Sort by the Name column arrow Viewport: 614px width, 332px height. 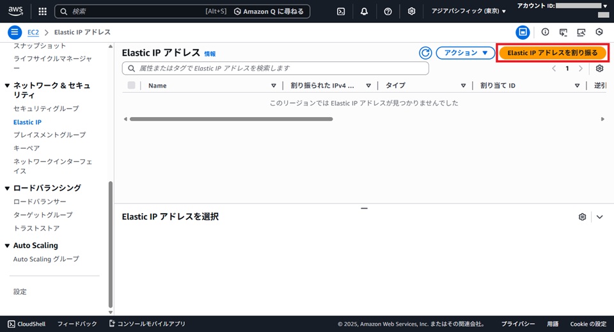[x=273, y=85]
